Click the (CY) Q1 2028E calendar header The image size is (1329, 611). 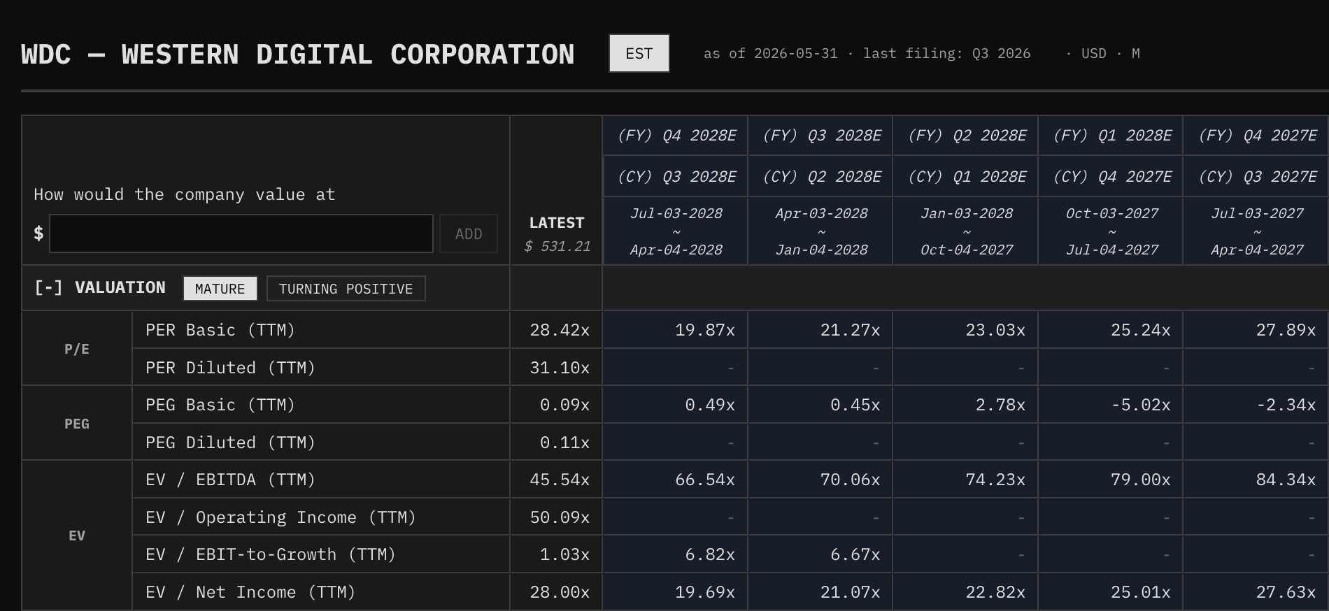(x=966, y=177)
